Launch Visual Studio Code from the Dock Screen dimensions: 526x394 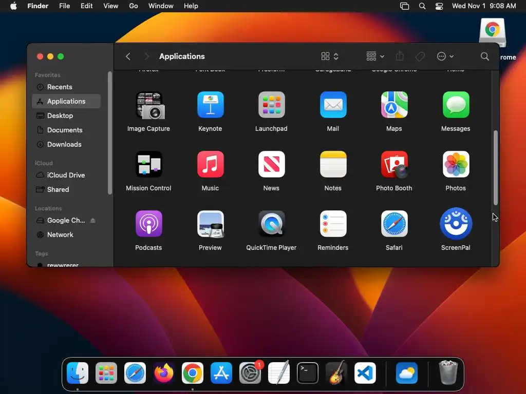point(365,373)
